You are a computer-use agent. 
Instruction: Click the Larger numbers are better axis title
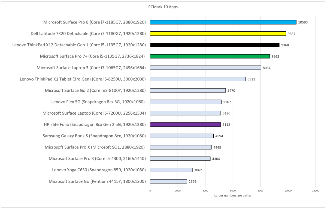coord(233,195)
